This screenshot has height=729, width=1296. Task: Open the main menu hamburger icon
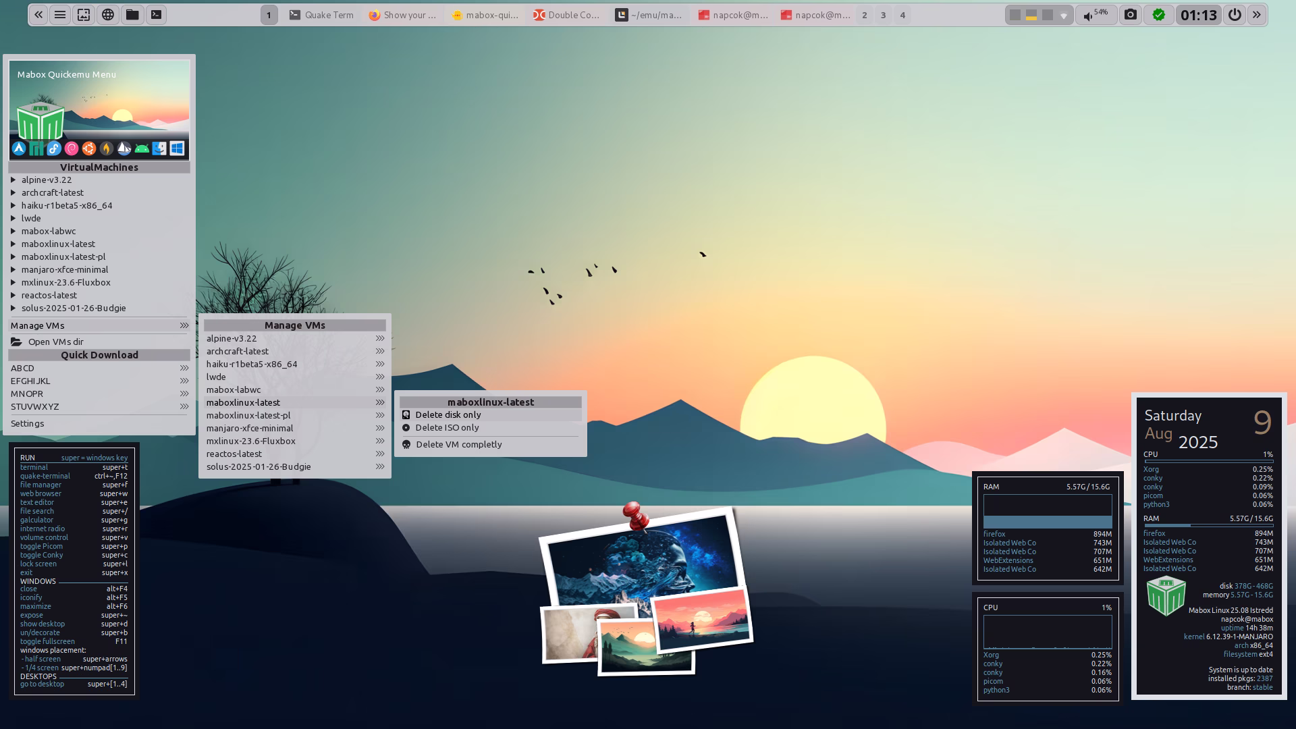pos(60,15)
